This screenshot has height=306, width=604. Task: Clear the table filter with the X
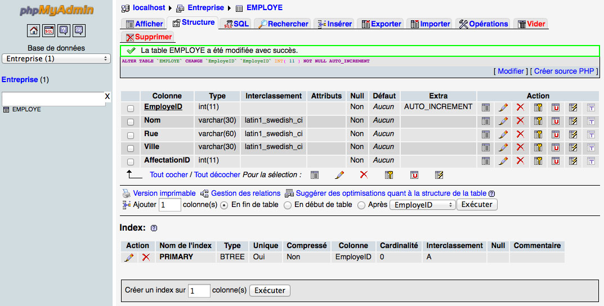pos(108,96)
